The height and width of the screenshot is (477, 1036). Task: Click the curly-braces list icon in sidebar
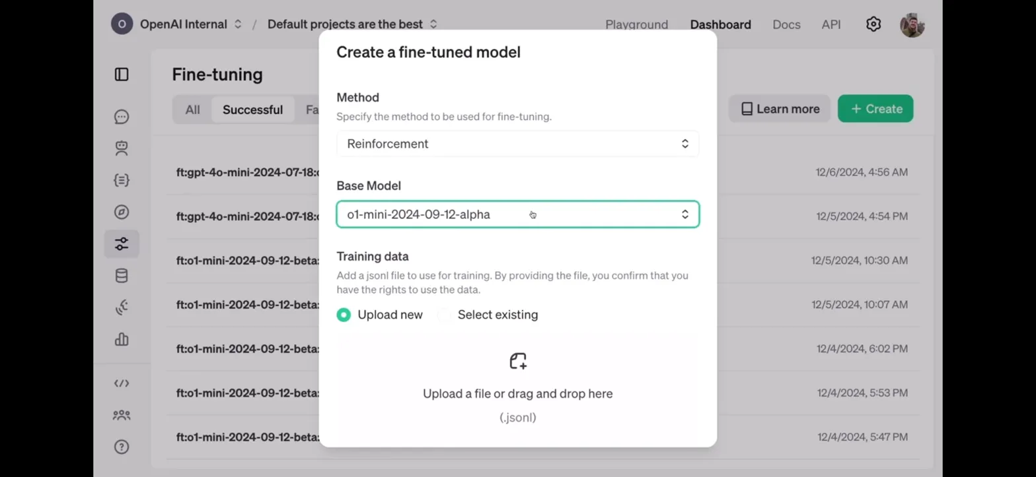(x=122, y=180)
